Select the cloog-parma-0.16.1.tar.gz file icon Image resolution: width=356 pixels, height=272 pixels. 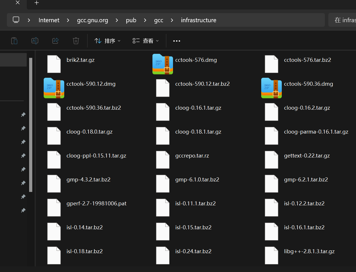click(271, 136)
